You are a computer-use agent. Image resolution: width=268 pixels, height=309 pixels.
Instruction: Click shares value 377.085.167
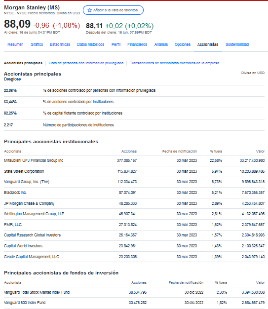click(x=127, y=160)
